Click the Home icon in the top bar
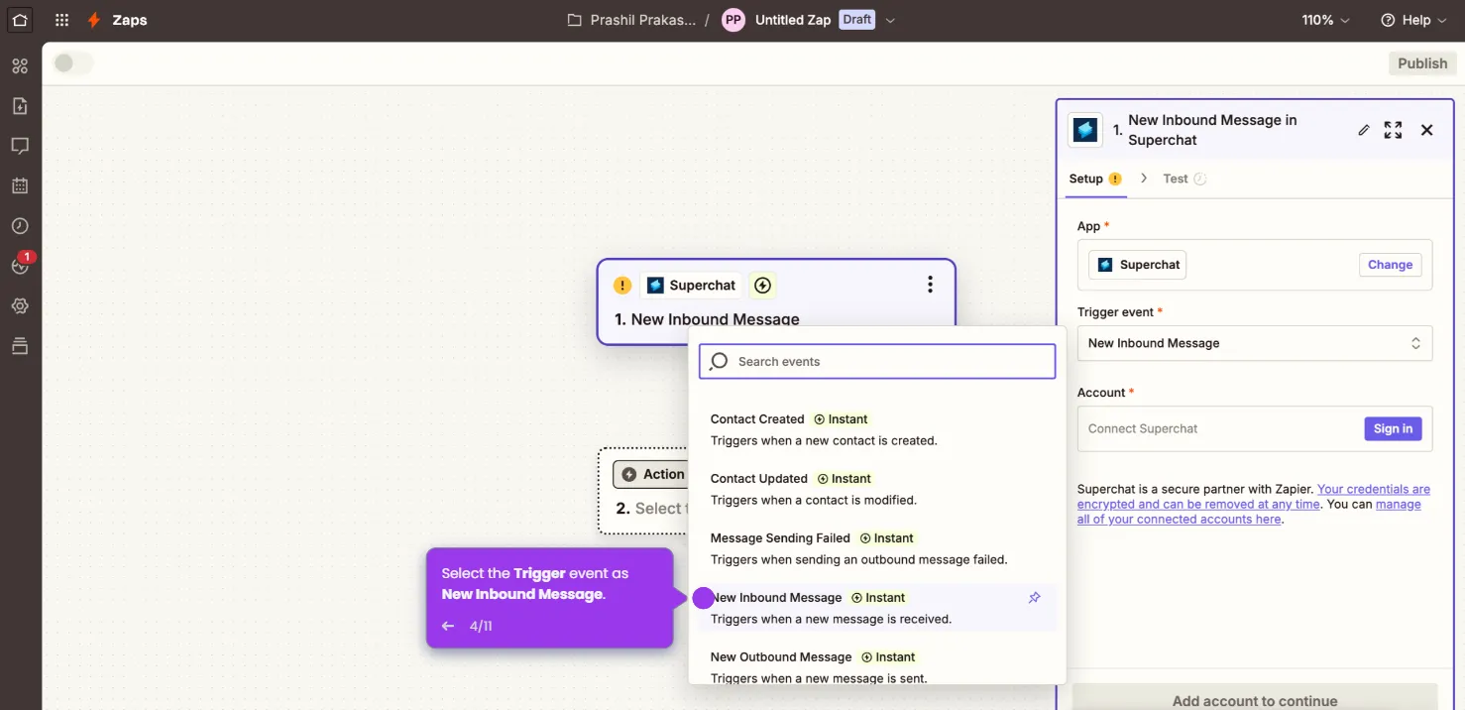This screenshot has height=710, width=1465. pos(20,20)
